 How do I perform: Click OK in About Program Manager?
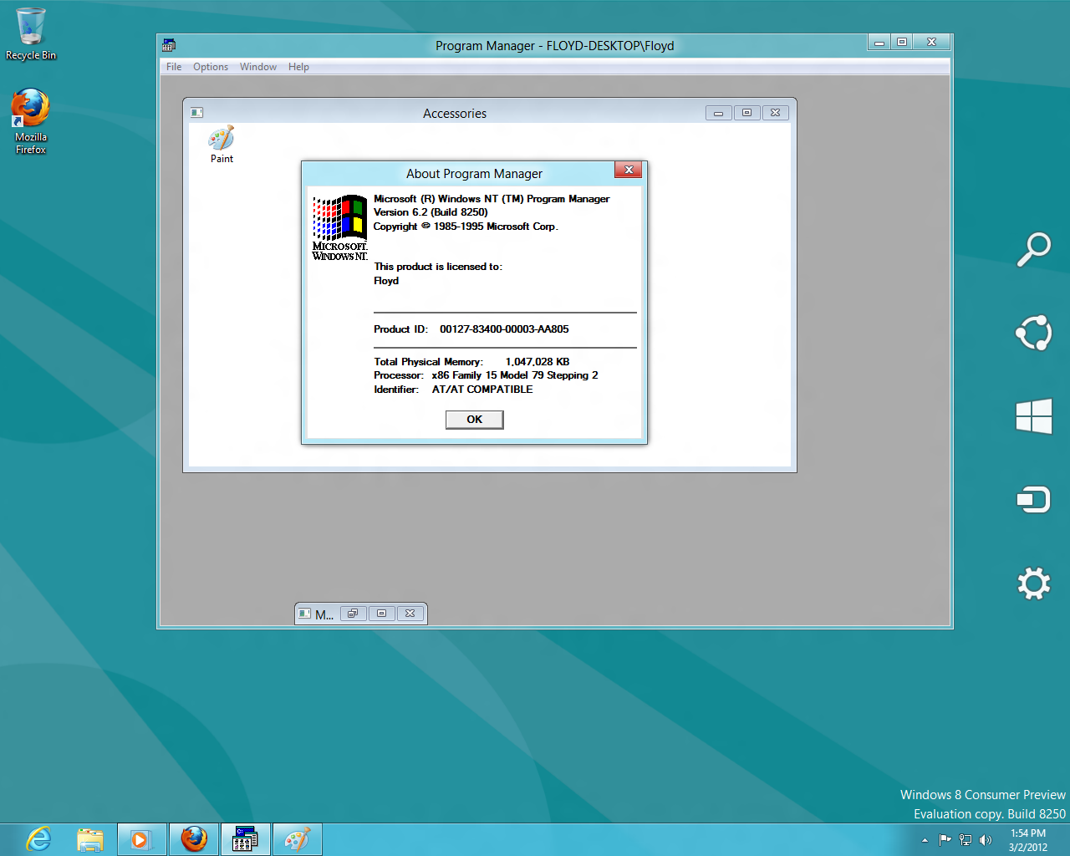coord(474,420)
